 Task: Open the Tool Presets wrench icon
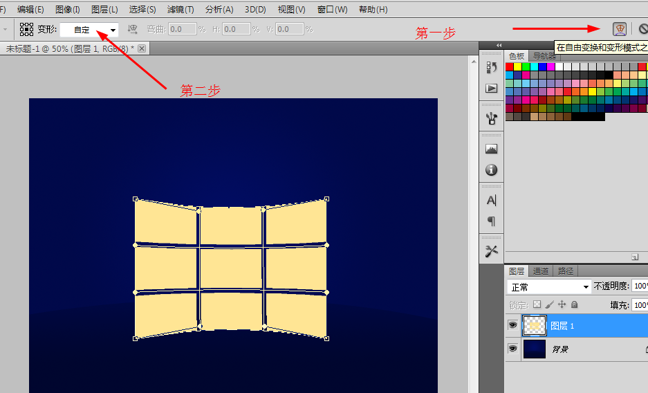[x=492, y=251]
